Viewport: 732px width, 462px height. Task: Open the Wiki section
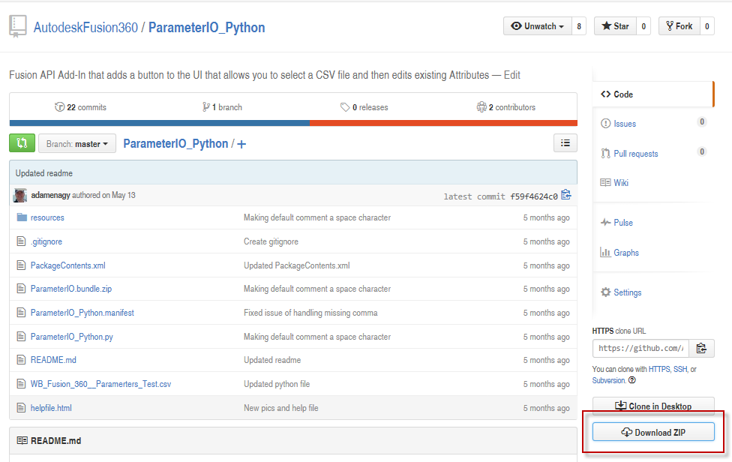pos(621,183)
